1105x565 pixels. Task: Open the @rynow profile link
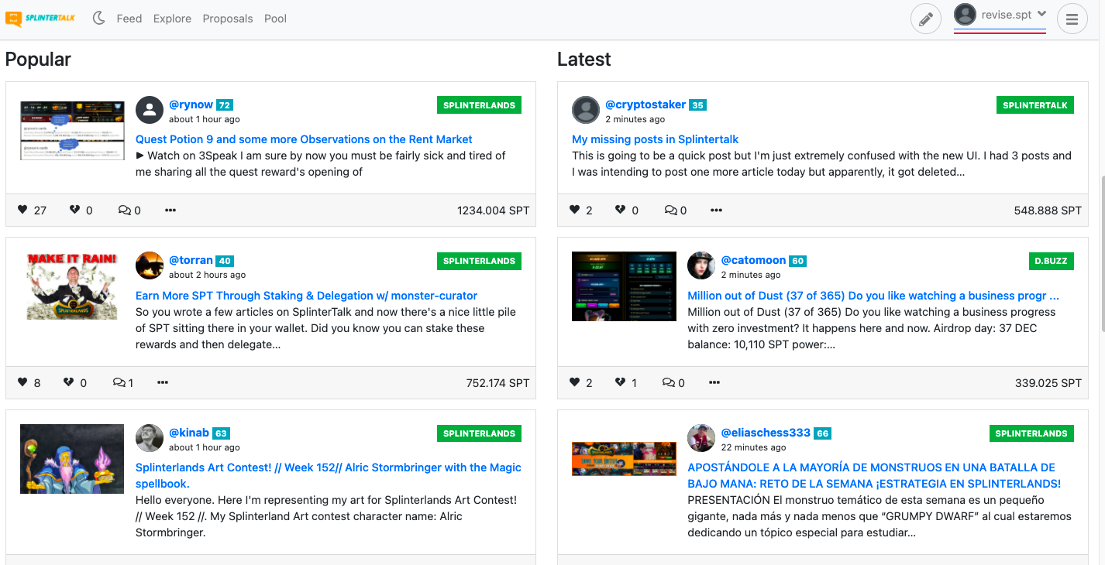click(x=191, y=104)
